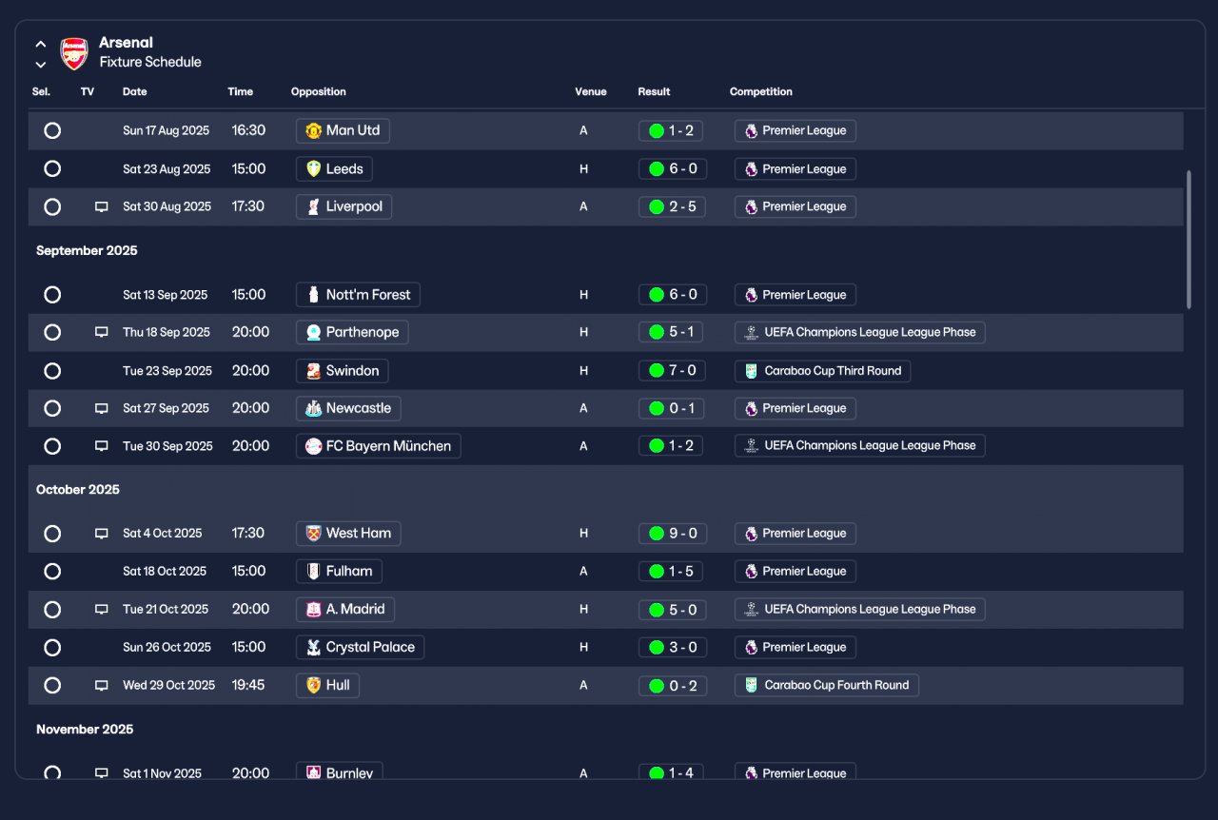Click the Arsenal club crest icon
1218x820 pixels.
[74, 53]
